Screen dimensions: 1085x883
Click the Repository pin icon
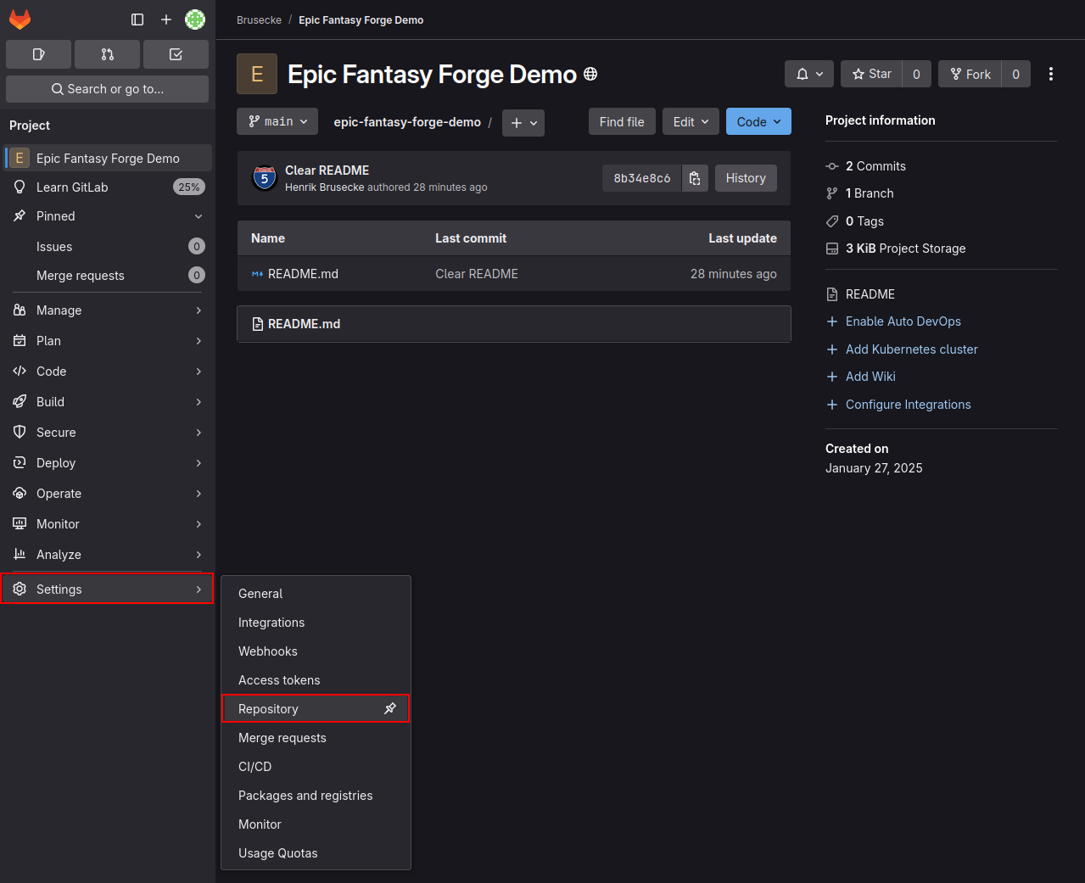coord(390,708)
